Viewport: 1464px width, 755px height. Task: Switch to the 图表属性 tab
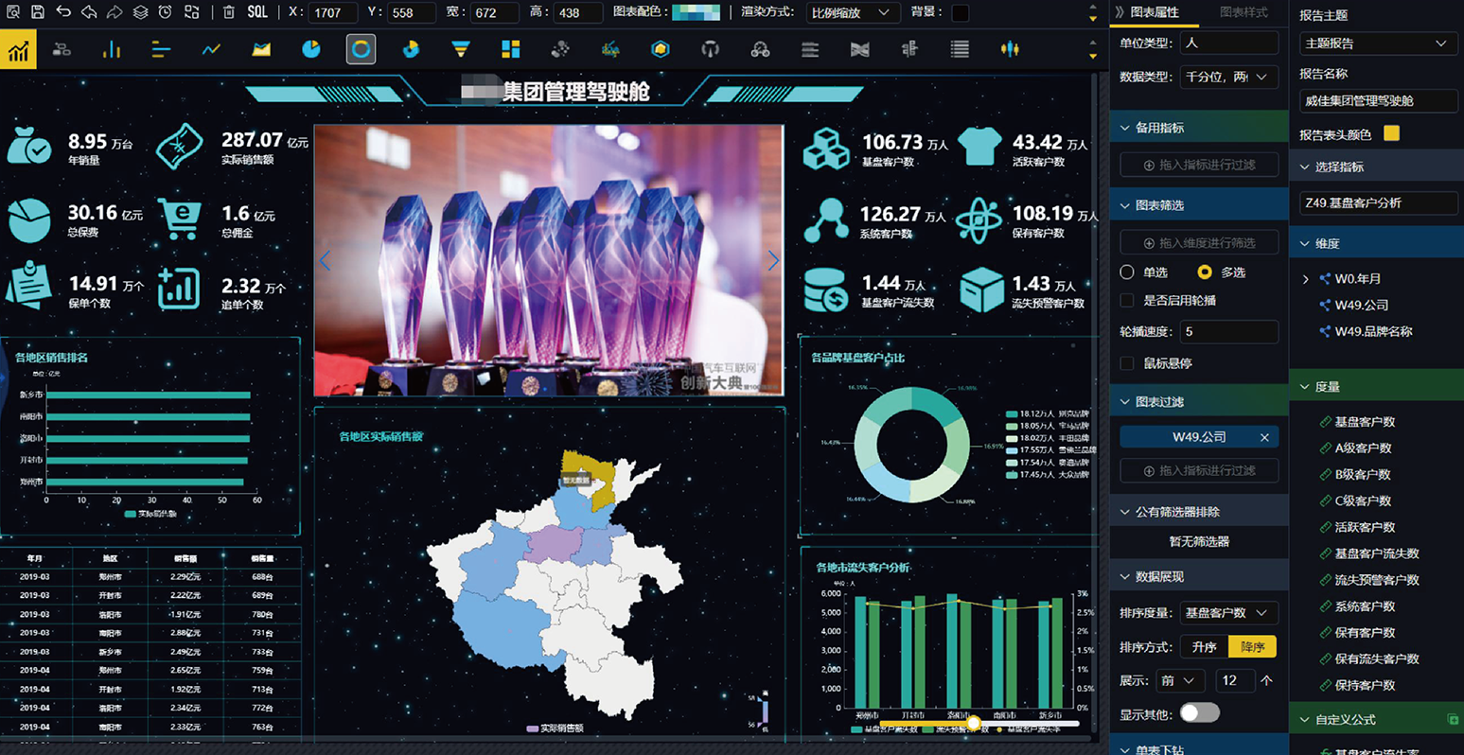1155,12
